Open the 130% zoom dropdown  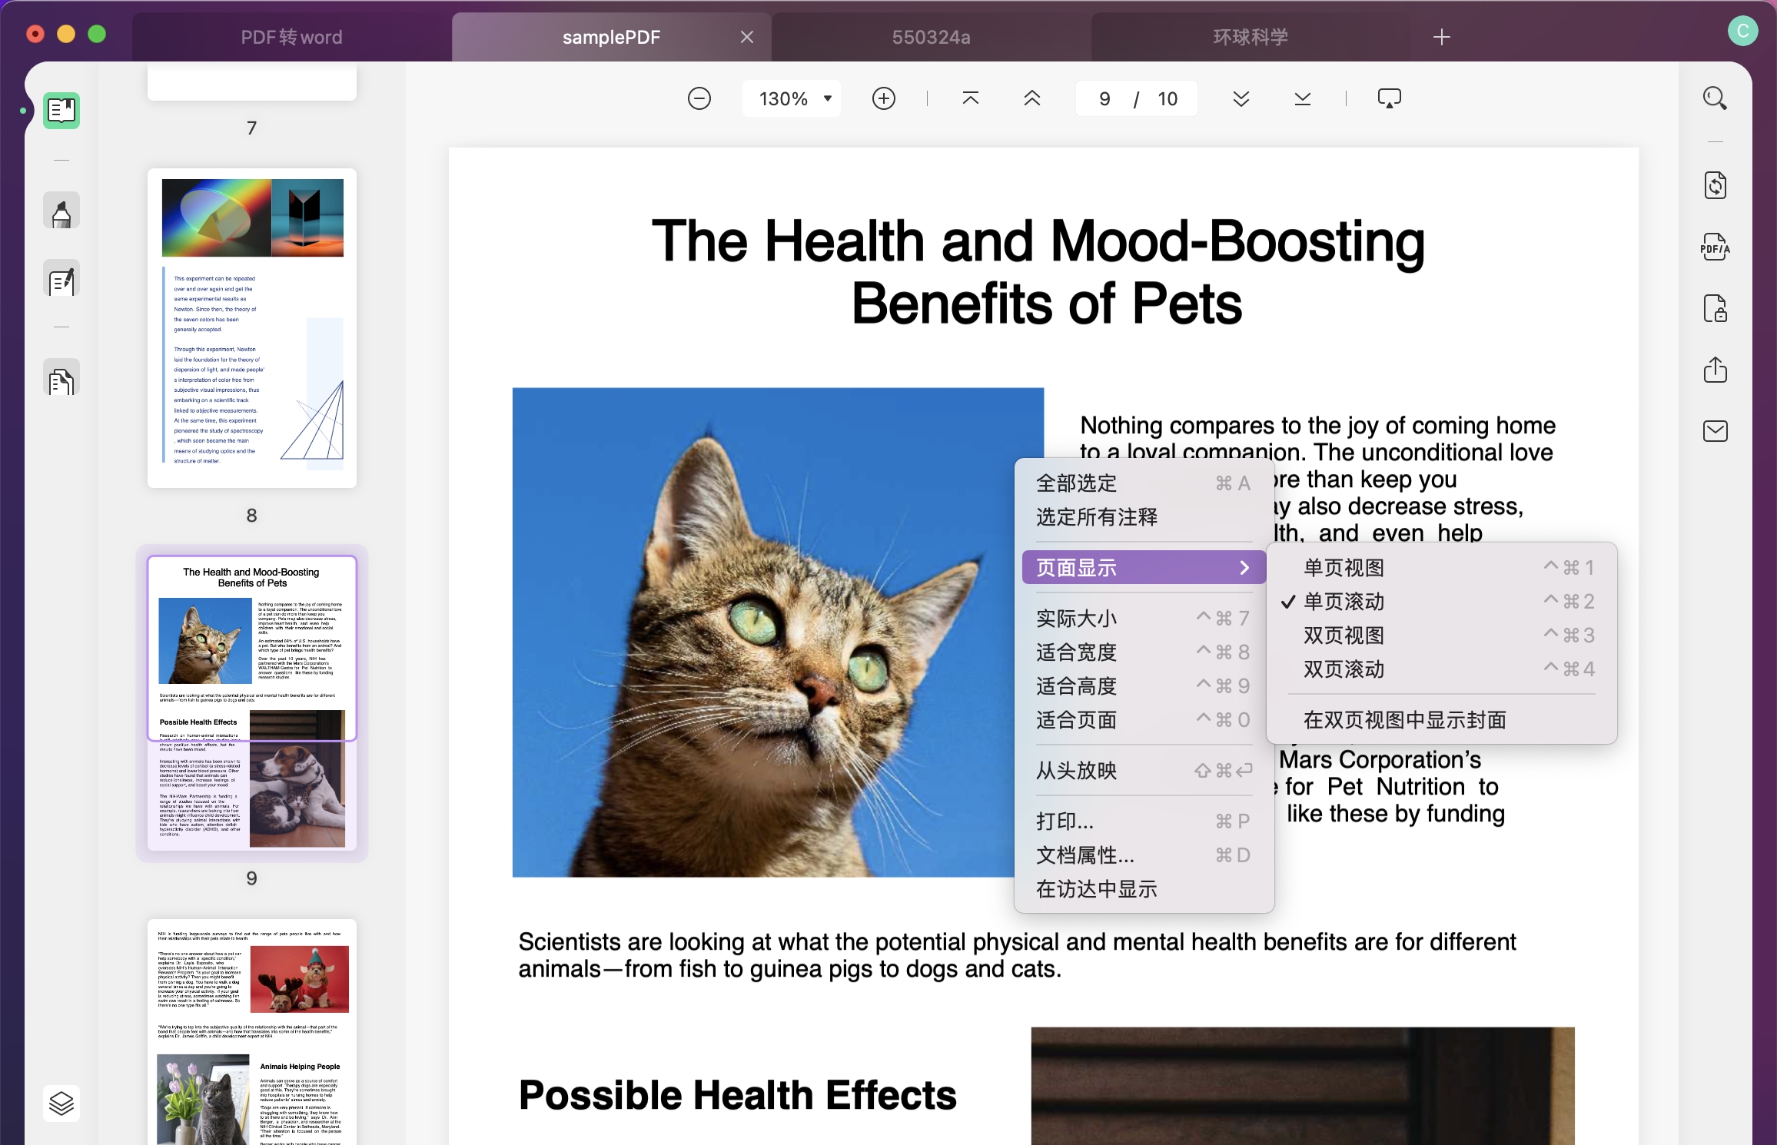coord(792,98)
